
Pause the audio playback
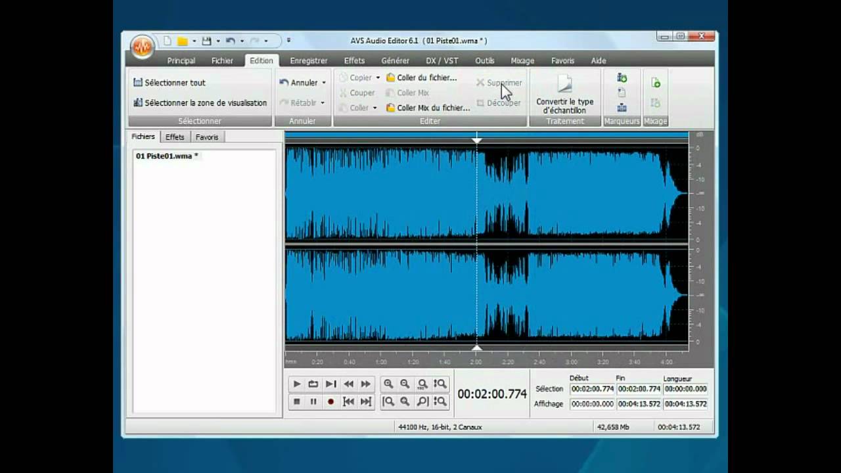click(313, 401)
